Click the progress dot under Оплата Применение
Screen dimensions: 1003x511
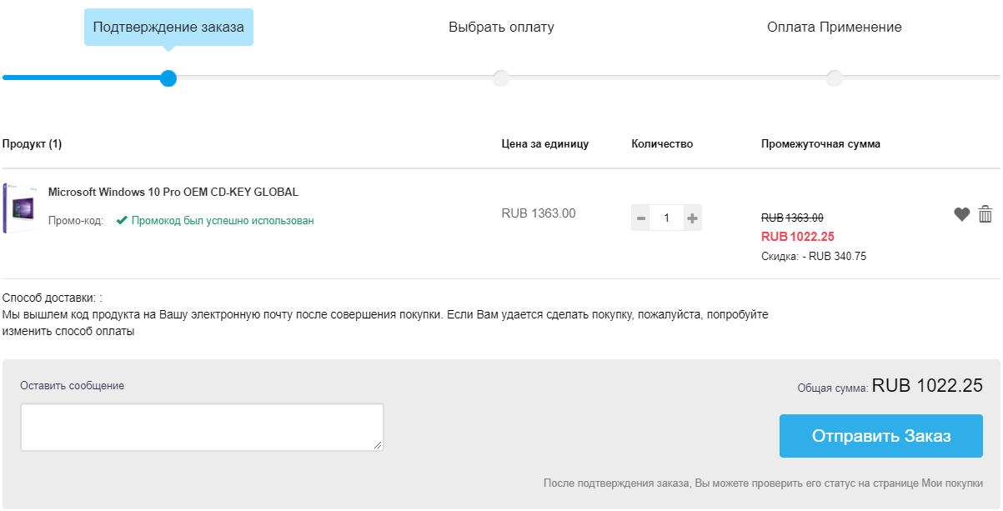(835, 78)
